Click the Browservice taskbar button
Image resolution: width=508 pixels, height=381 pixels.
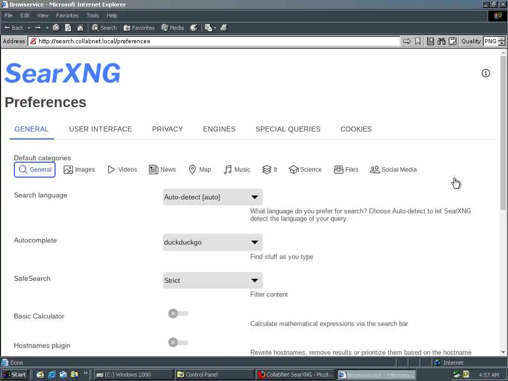pyautogui.click(x=377, y=375)
